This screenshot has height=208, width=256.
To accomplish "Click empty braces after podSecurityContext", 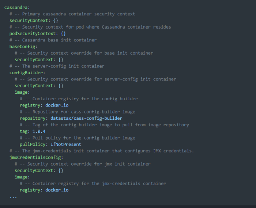I will coord(63,34).
